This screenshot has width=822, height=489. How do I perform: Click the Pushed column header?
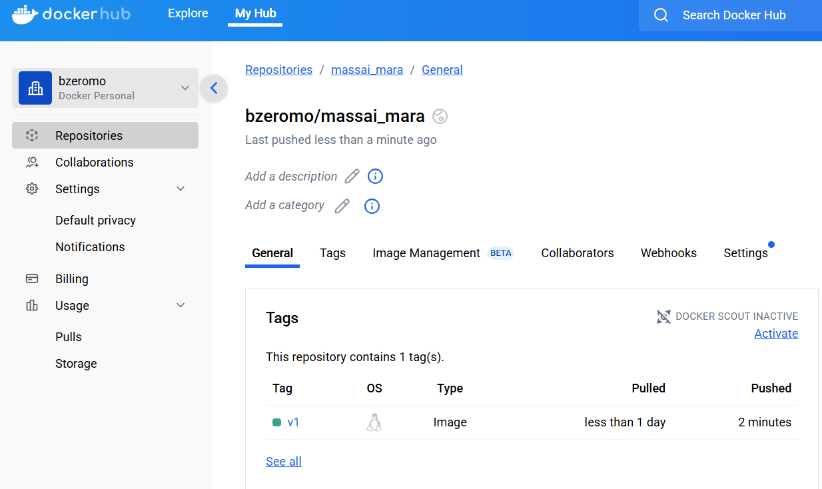coord(771,388)
